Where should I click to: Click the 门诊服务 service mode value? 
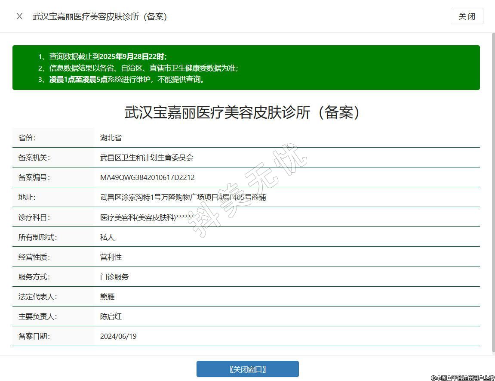[114, 277]
